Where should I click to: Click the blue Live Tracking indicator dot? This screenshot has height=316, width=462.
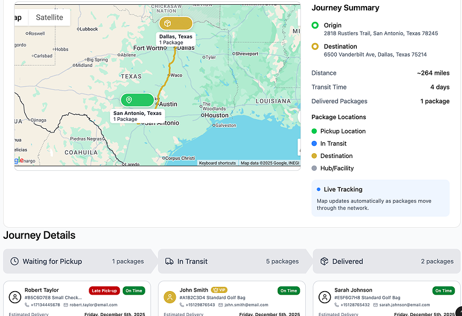coord(319,190)
